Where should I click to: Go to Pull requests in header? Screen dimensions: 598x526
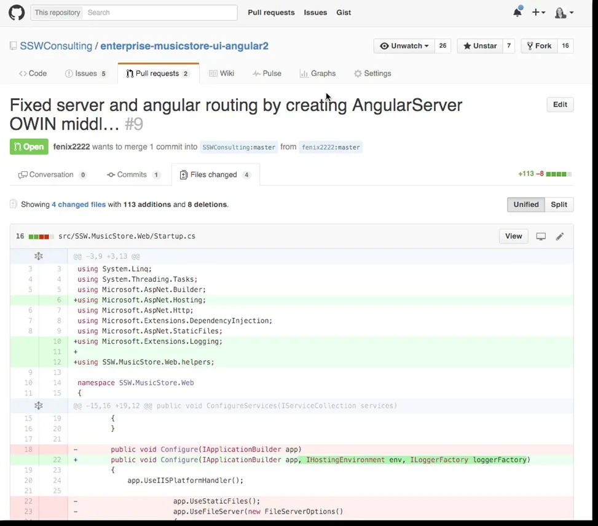point(271,12)
